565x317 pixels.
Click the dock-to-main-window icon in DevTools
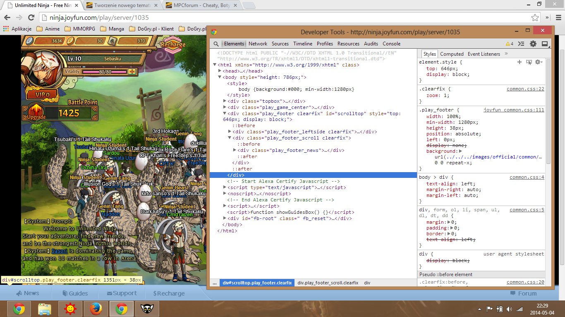545,44
